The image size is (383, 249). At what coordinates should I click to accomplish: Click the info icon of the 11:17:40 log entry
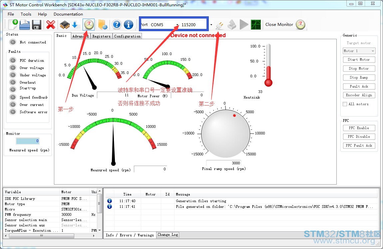coord(110,201)
